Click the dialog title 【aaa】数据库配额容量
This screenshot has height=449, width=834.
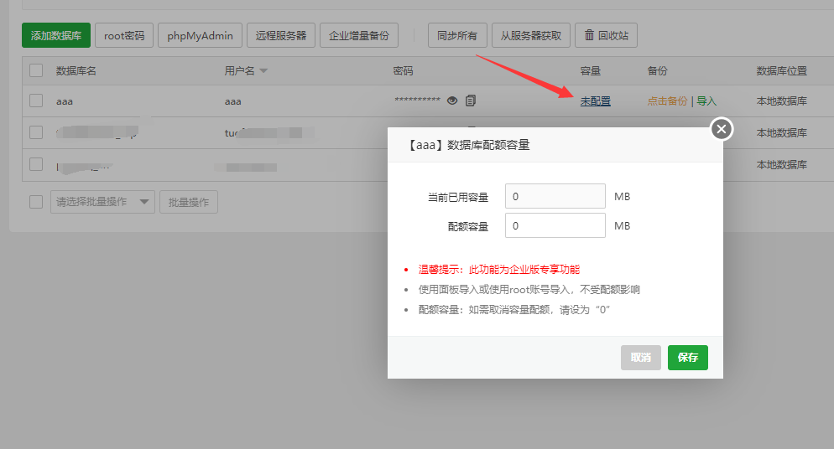tap(468, 145)
